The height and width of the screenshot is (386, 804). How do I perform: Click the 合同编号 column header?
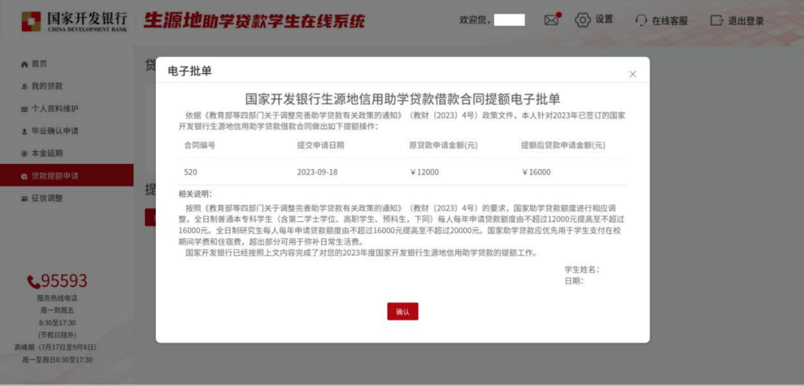click(200, 145)
